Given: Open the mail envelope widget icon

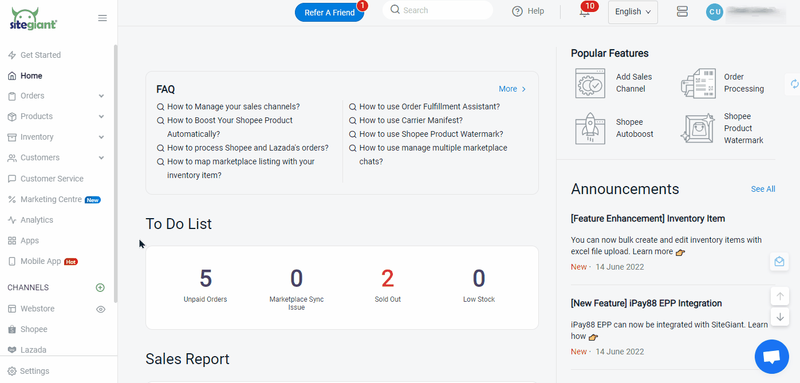Looking at the screenshot, I should (779, 262).
